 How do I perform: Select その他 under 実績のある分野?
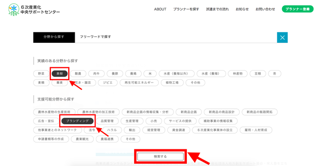tap(195, 83)
